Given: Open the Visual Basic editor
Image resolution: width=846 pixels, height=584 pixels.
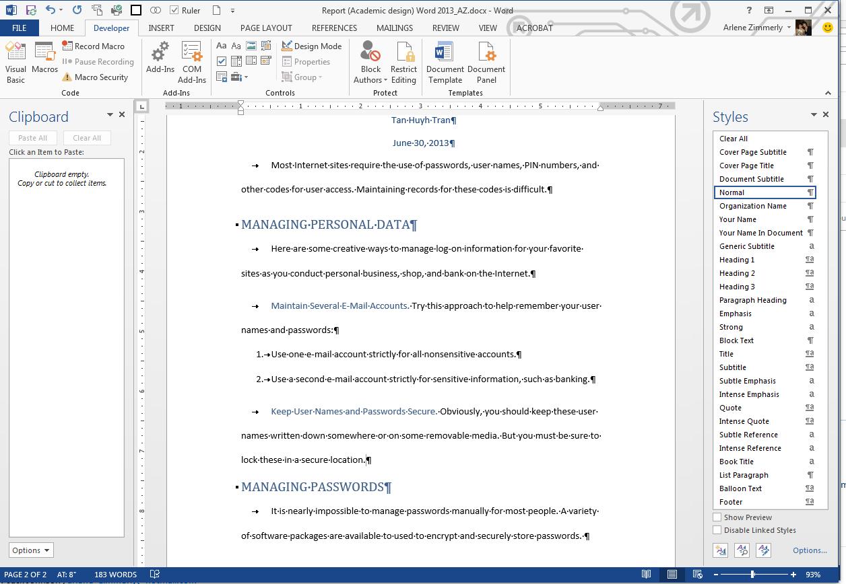Looking at the screenshot, I should coord(15,61).
